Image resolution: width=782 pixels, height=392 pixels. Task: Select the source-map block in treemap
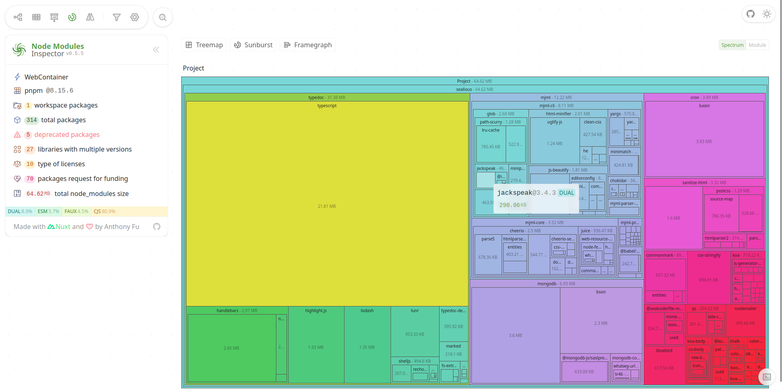(721, 214)
